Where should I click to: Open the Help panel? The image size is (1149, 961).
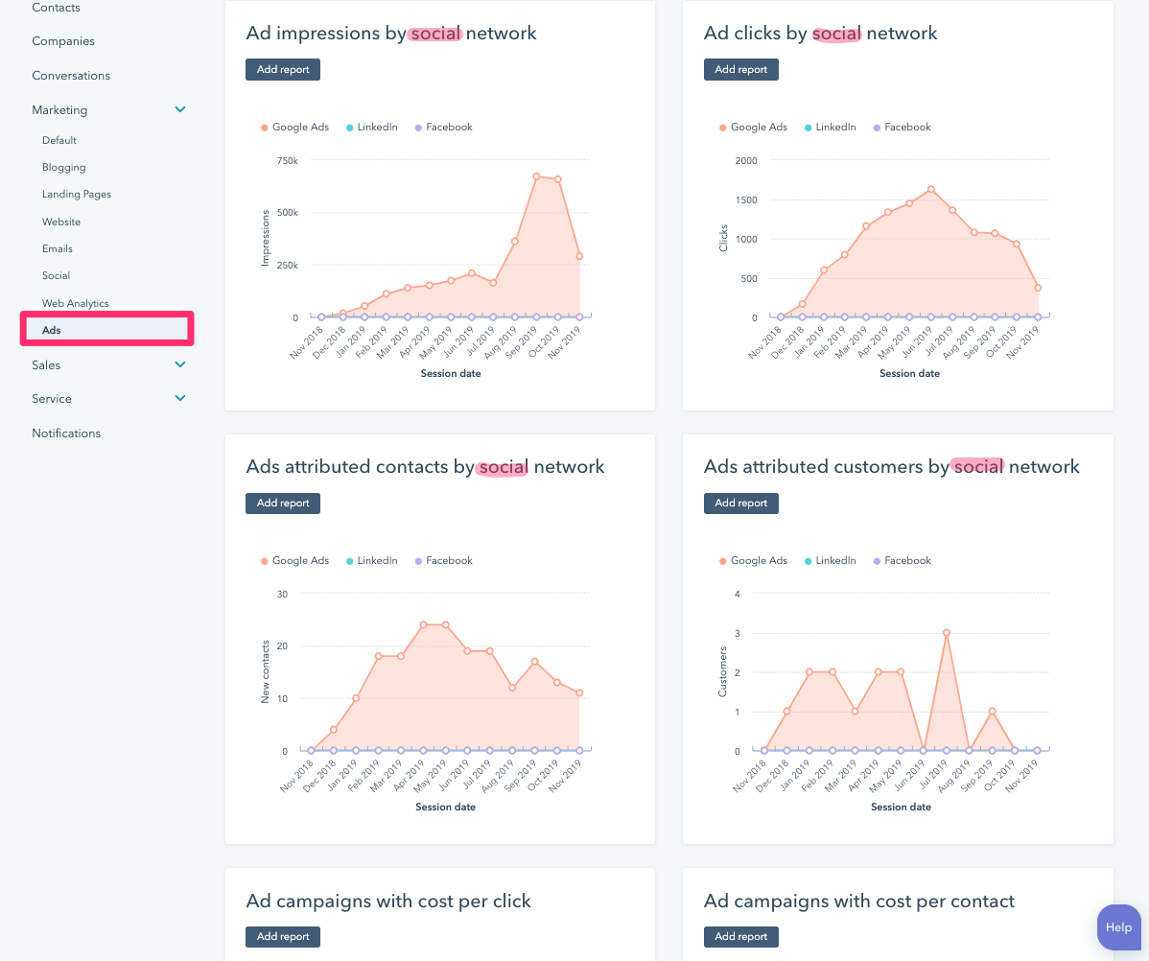point(1118,926)
